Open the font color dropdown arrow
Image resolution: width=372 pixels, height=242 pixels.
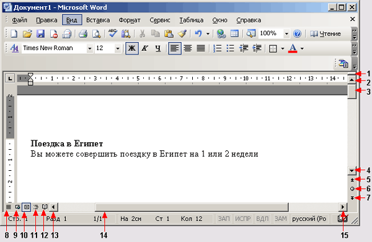(302, 49)
